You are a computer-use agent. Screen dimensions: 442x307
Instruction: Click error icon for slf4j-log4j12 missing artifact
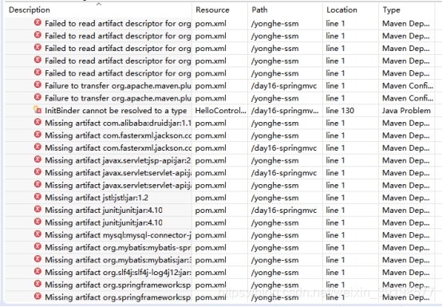[x=37, y=271]
